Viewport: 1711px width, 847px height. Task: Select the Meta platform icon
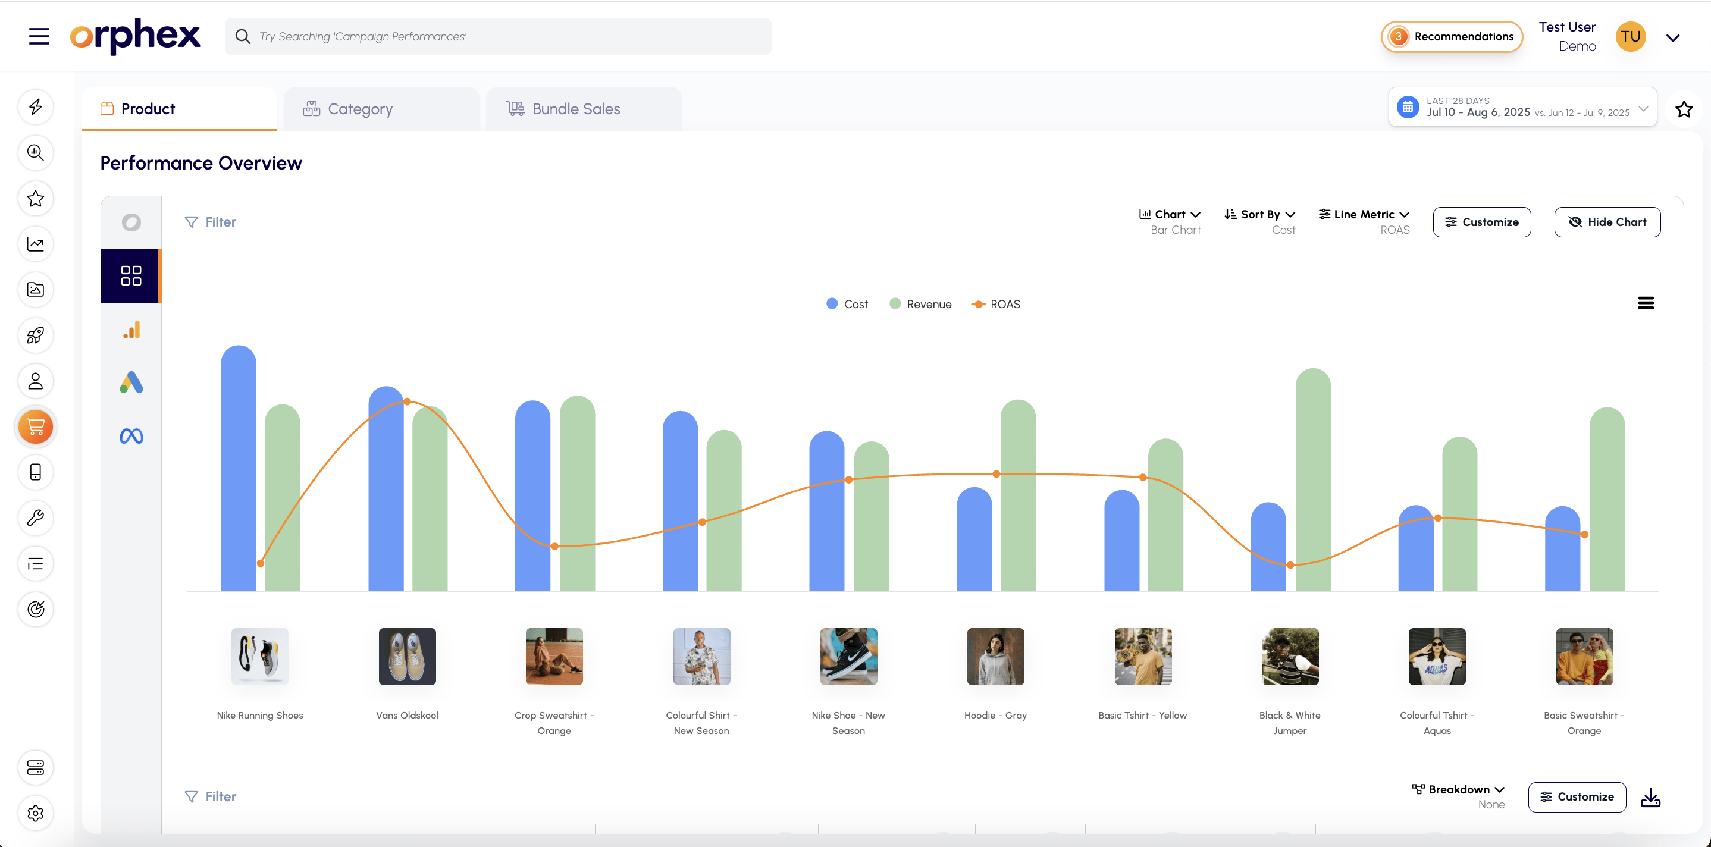(x=131, y=436)
